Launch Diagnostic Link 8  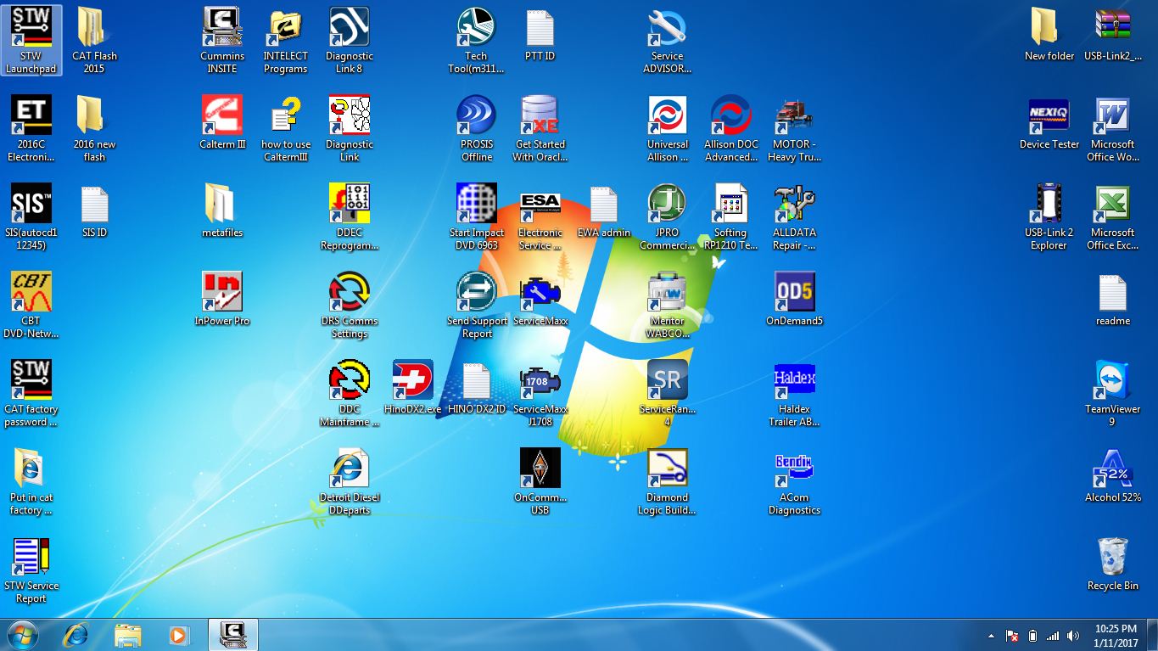[x=350, y=40]
